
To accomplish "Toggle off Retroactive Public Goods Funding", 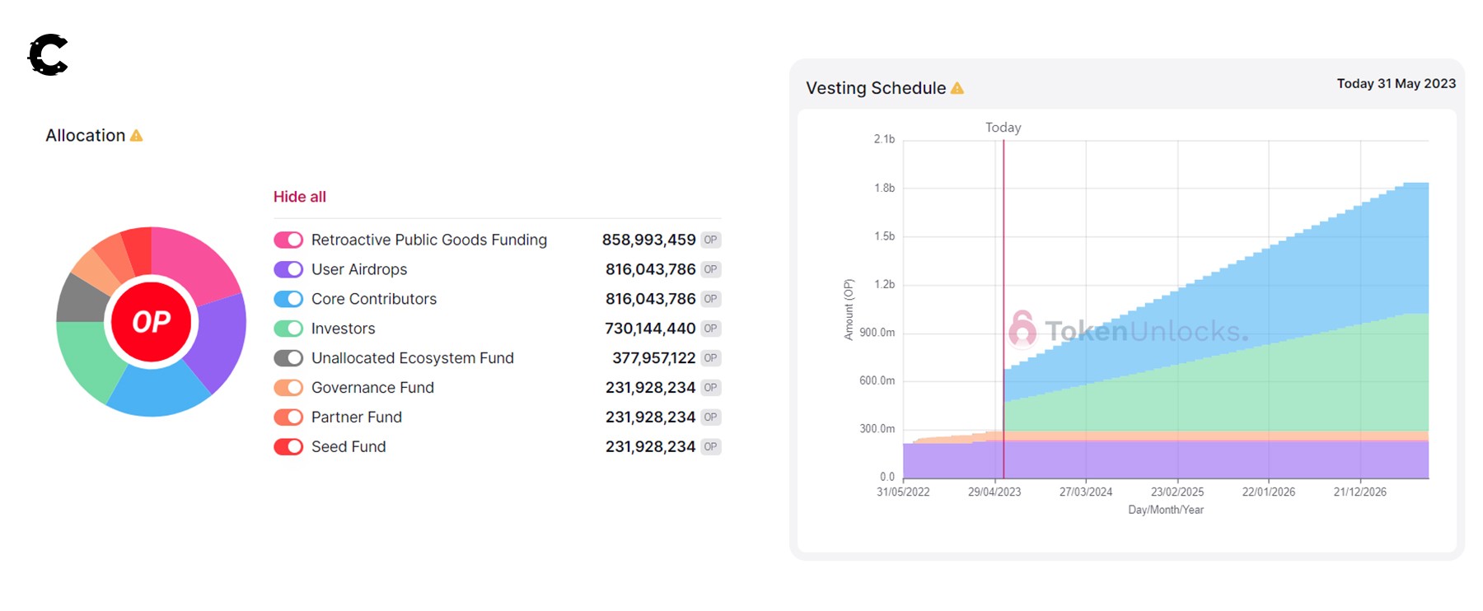I will [x=288, y=240].
